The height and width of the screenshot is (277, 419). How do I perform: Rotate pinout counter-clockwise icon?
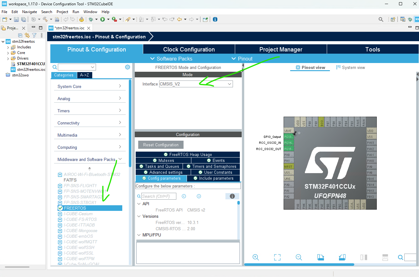(x=342, y=257)
